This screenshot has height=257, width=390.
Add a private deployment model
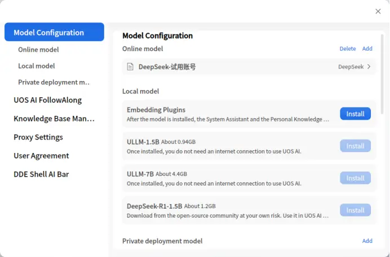point(367,241)
